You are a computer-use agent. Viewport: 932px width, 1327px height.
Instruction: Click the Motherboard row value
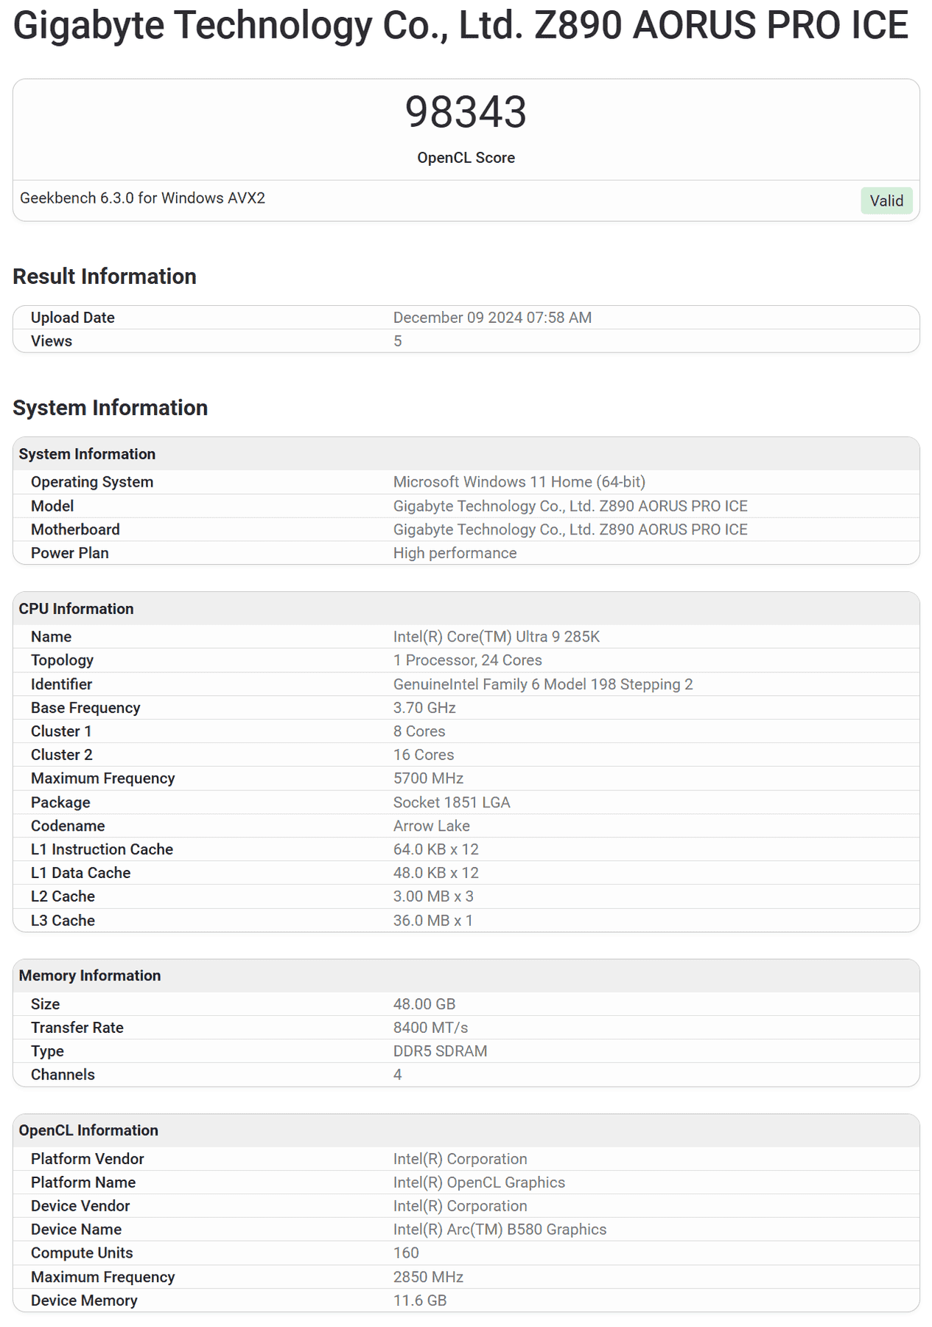tap(570, 529)
